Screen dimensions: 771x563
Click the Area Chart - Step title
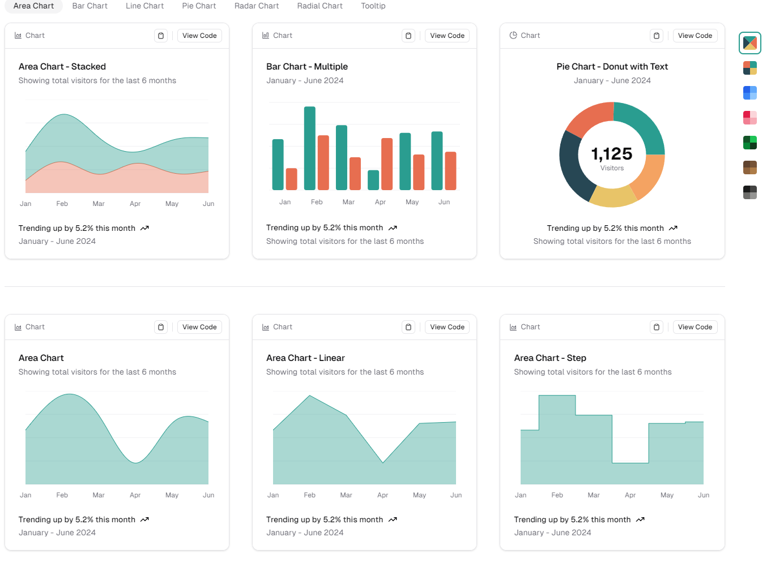point(550,358)
